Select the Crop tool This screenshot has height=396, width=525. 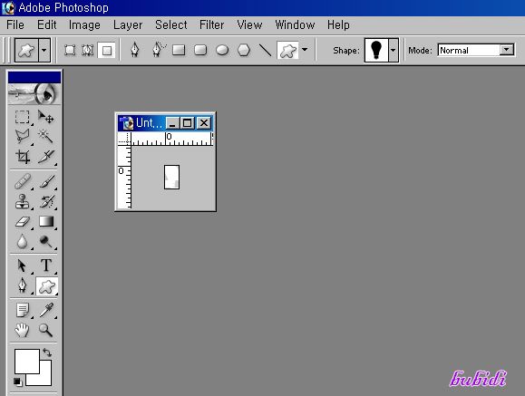[x=22, y=157]
